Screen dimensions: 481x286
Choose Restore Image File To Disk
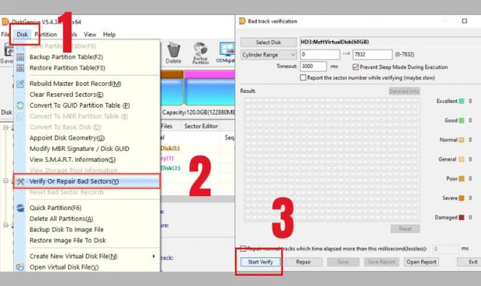click(x=67, y=240)
